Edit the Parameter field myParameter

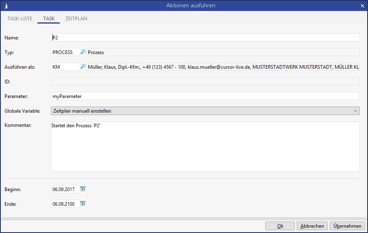(205, 96)
